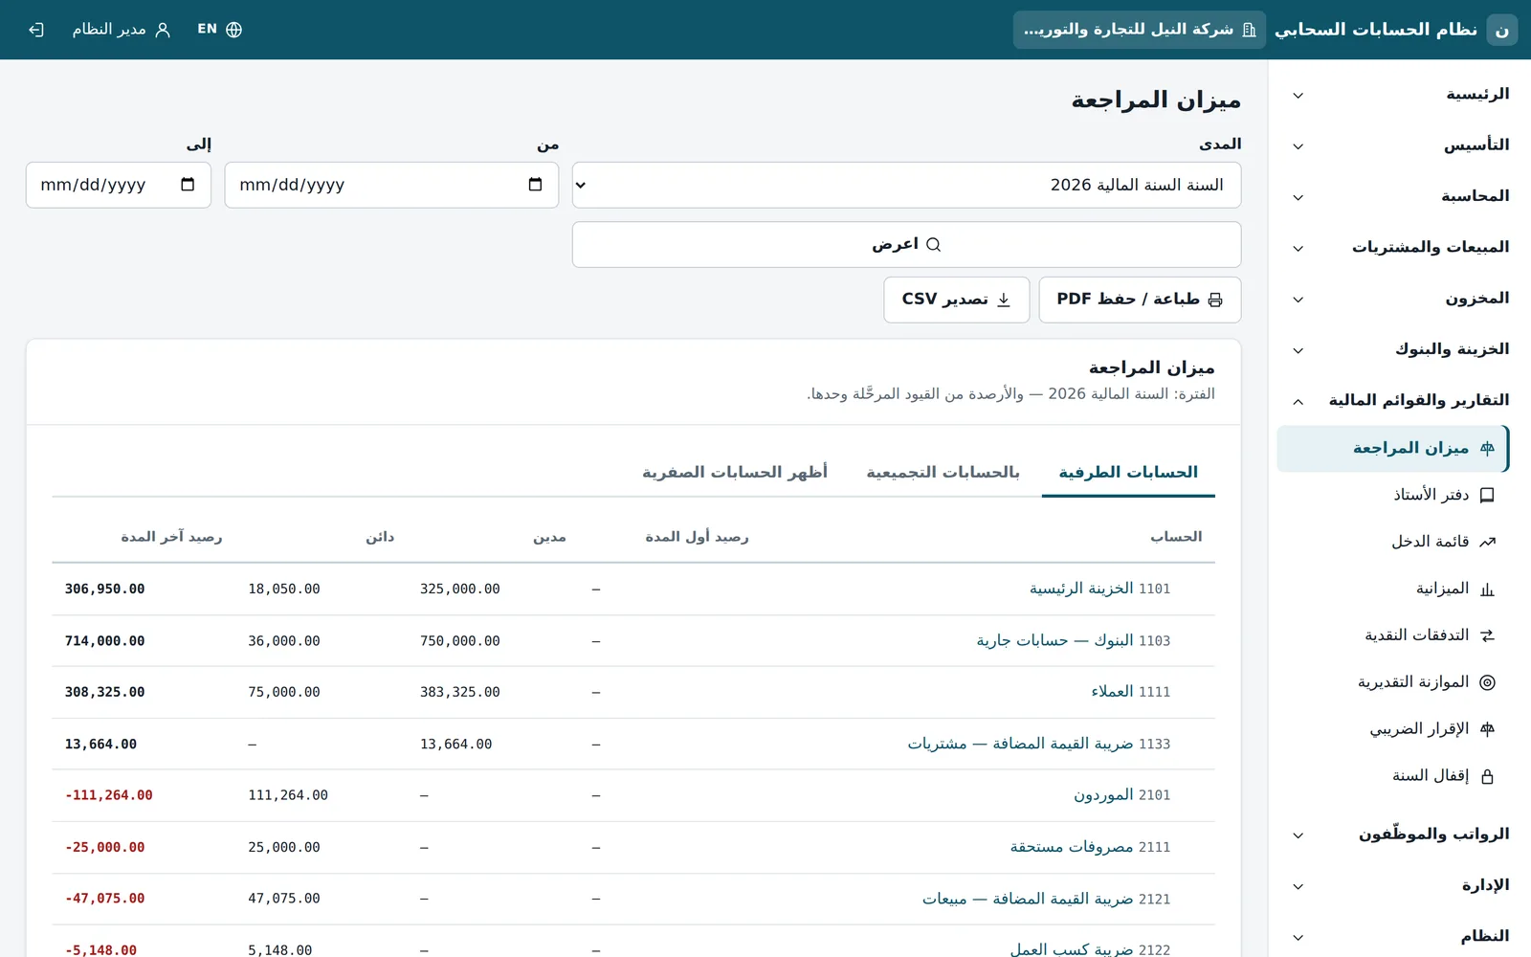Expand the الرئيسية sidebar section
This screenshot has width=1531, height=957.
coord(1400,95)
